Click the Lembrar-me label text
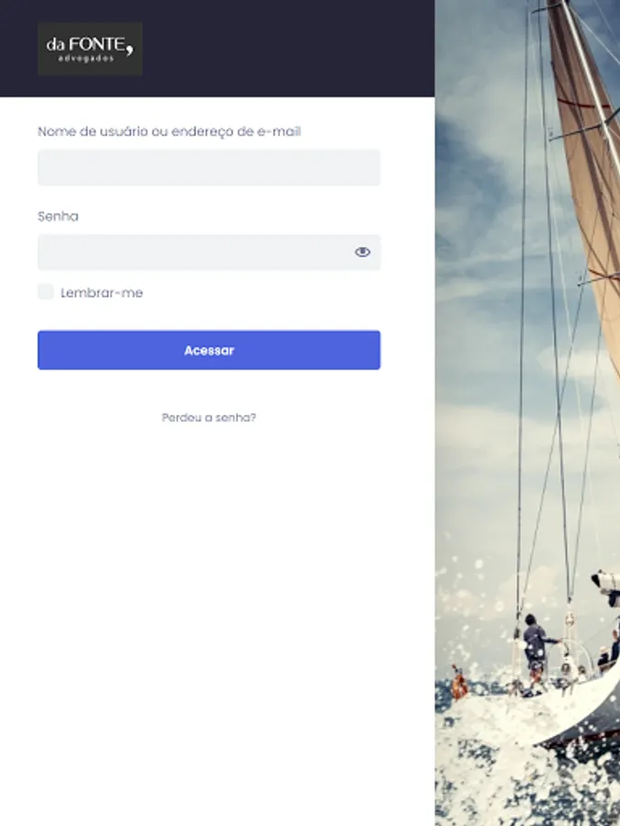This screenshot has height=826, width=620. coord(102,293)
